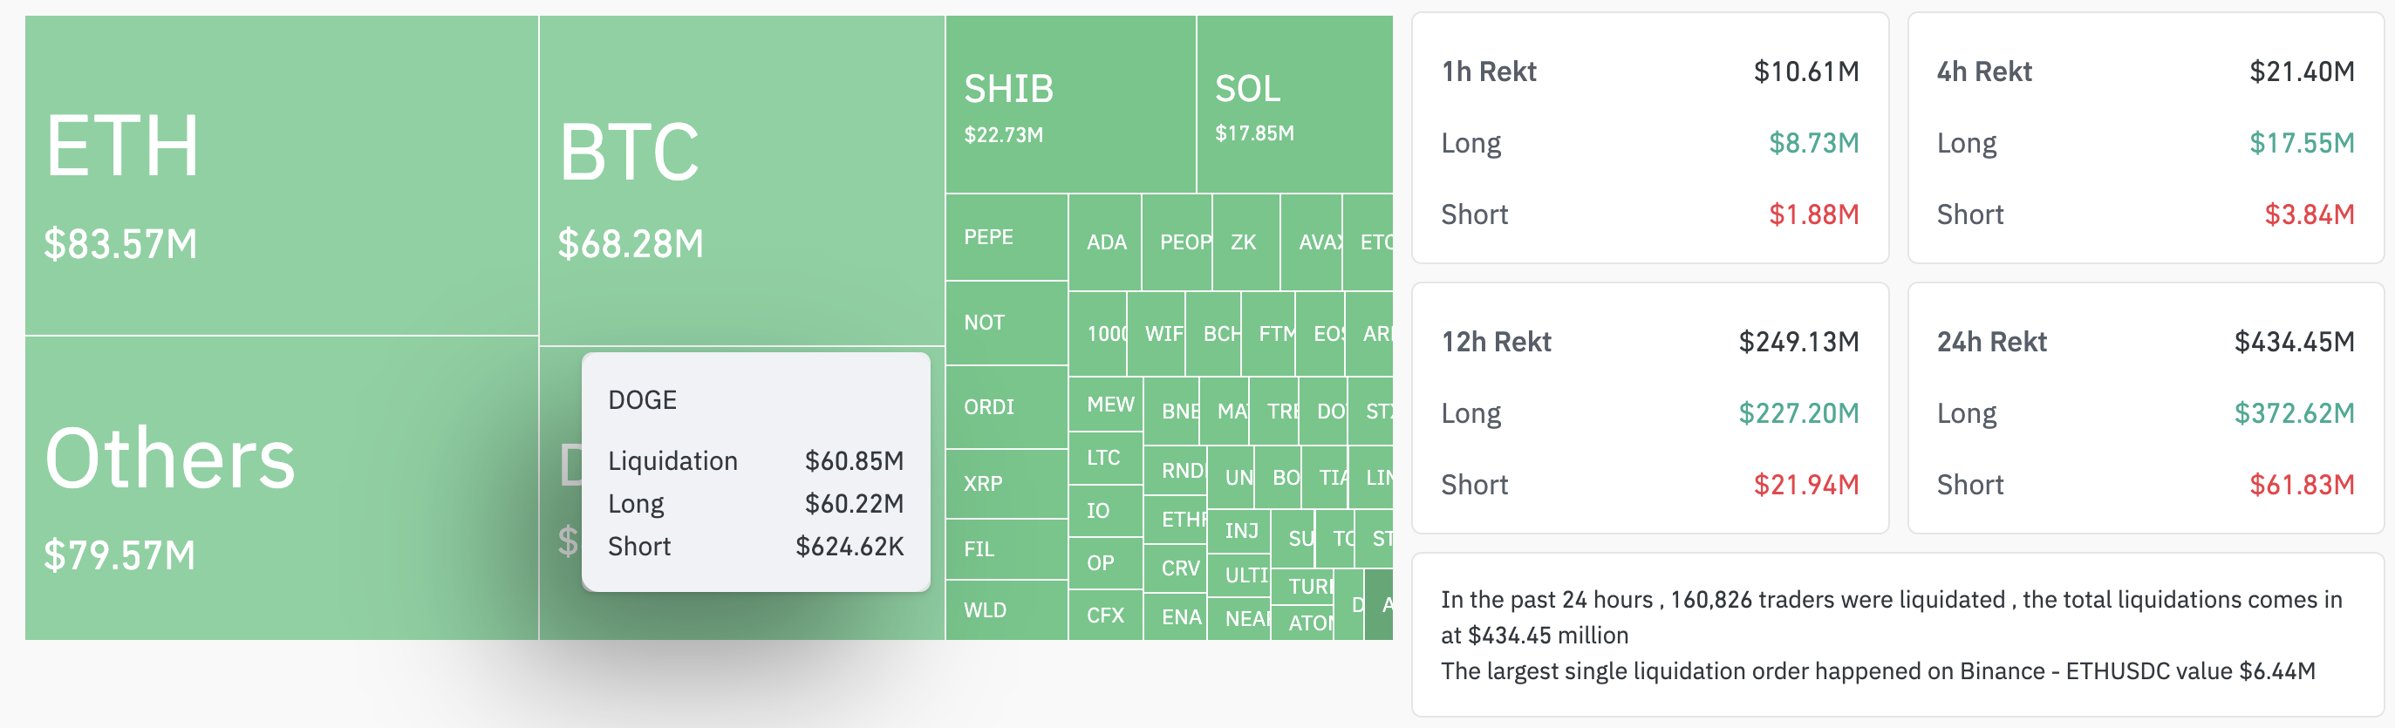2395x728 pixels.
Task: Click the 1h Rekt summary card
Action: coord(1649,139)
